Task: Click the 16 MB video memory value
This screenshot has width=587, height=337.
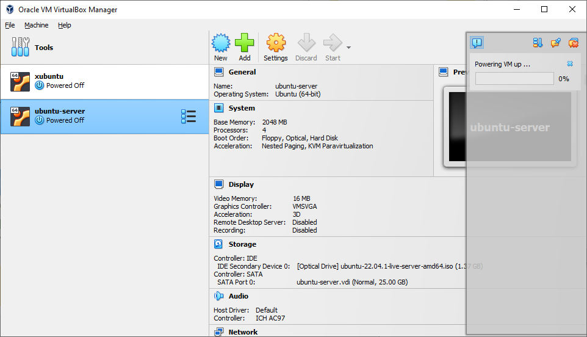Action: pos(301,198)
